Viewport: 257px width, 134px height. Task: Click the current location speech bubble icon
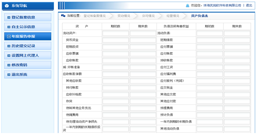point(63,16)
